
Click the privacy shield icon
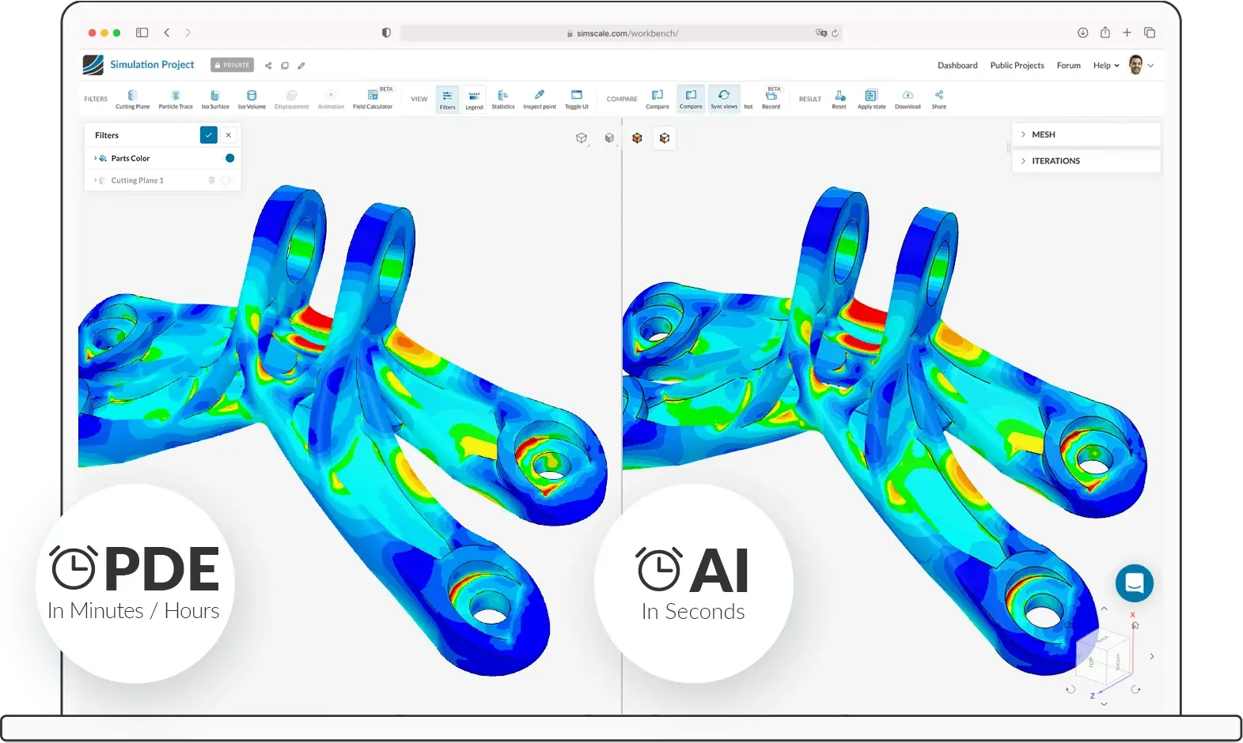[x=386, y=33]
